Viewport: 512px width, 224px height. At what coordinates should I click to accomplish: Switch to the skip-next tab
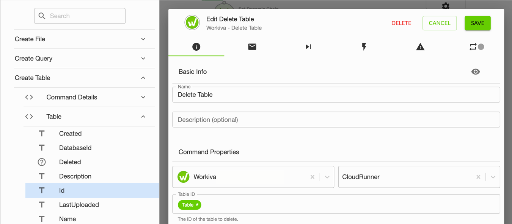point(308,47)
